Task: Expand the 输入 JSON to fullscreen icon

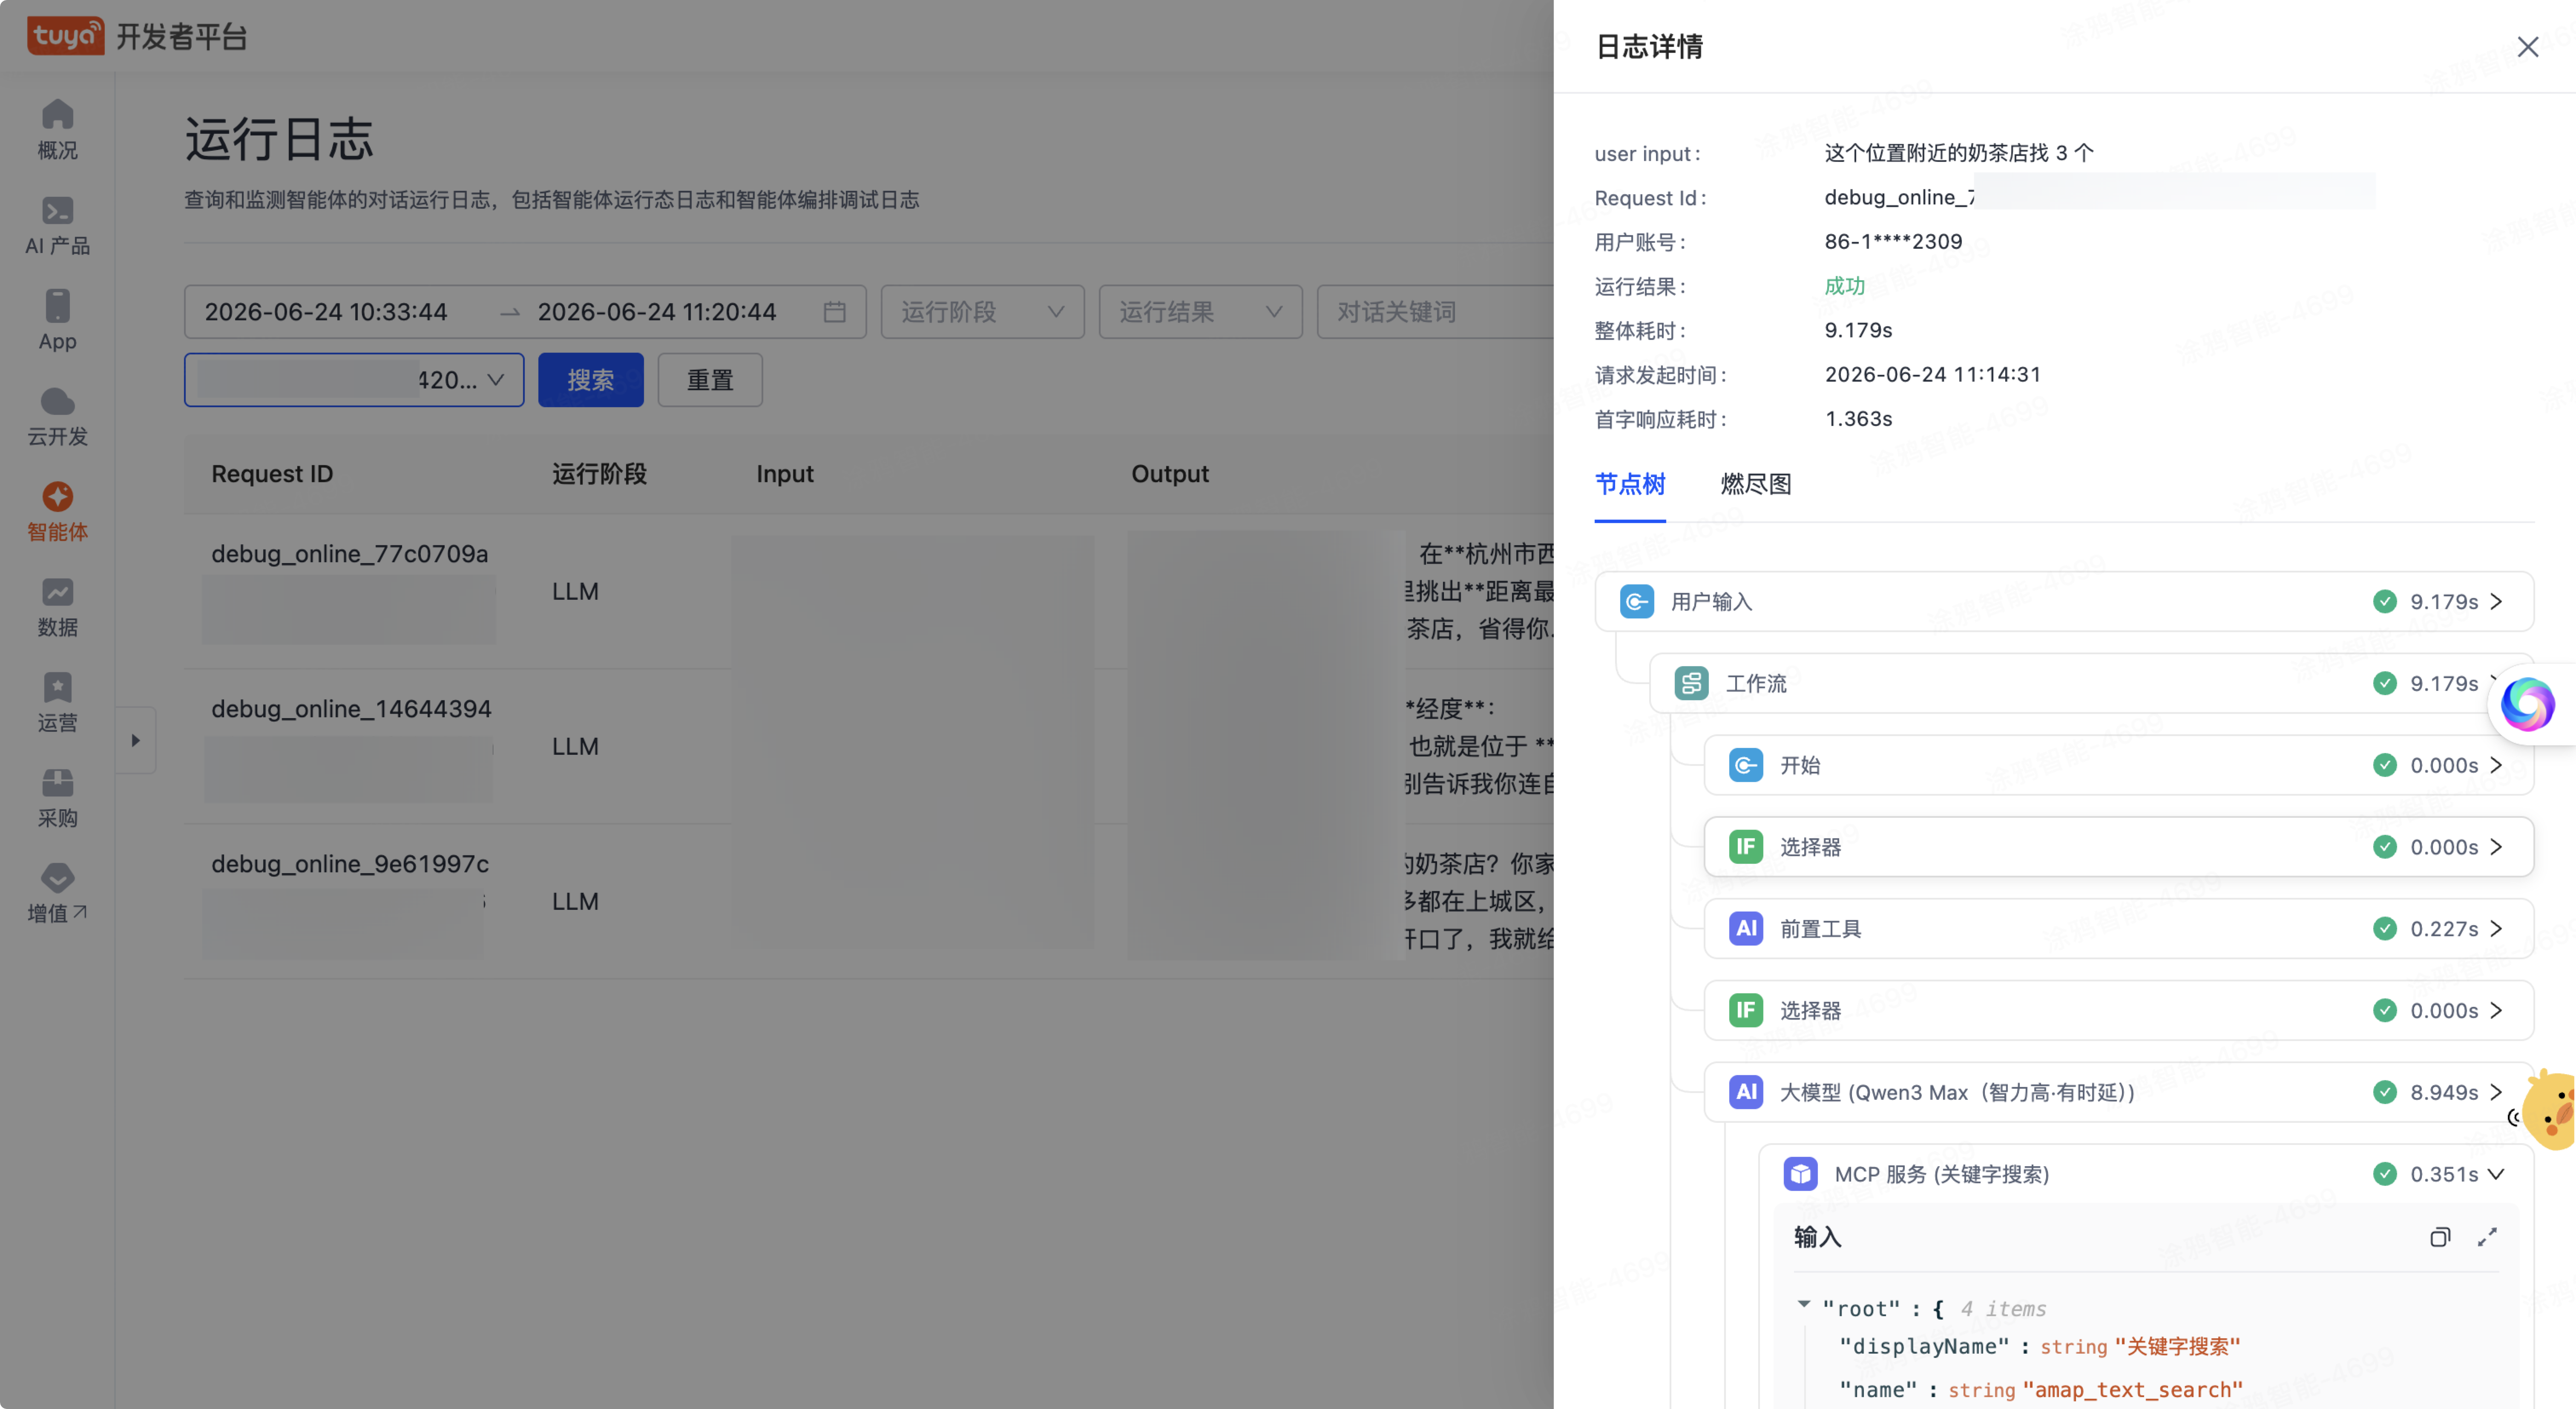Action: tap(2487, 1237)
